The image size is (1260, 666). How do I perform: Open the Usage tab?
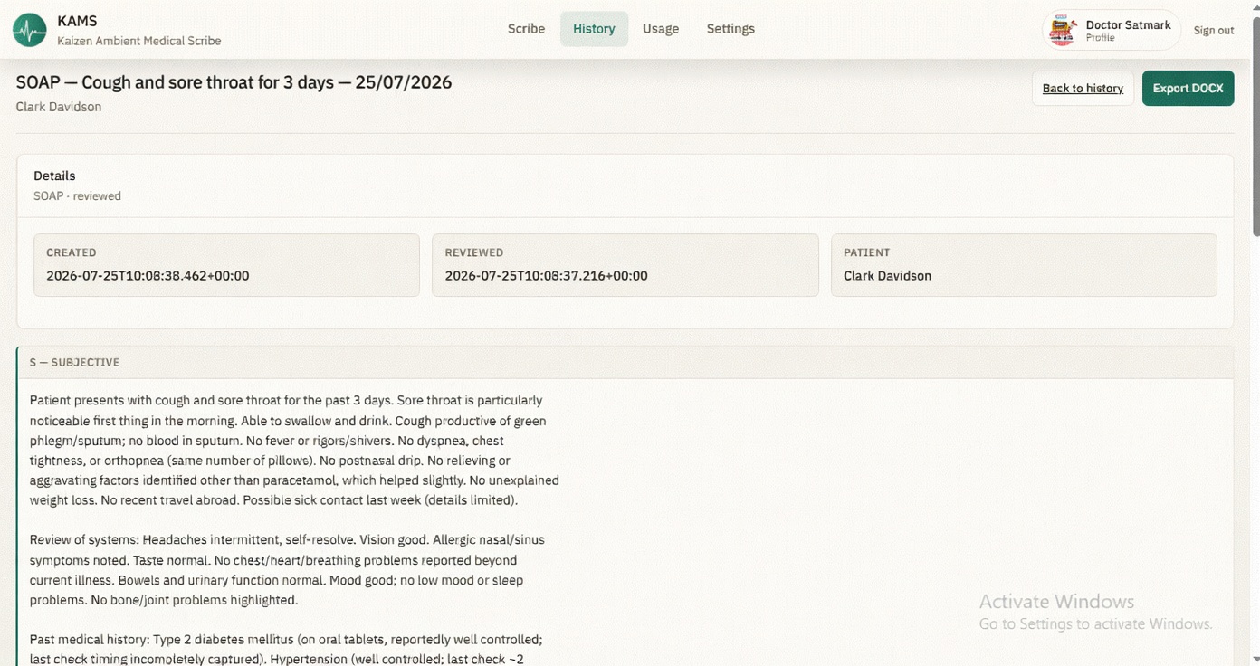click(661, 29)
